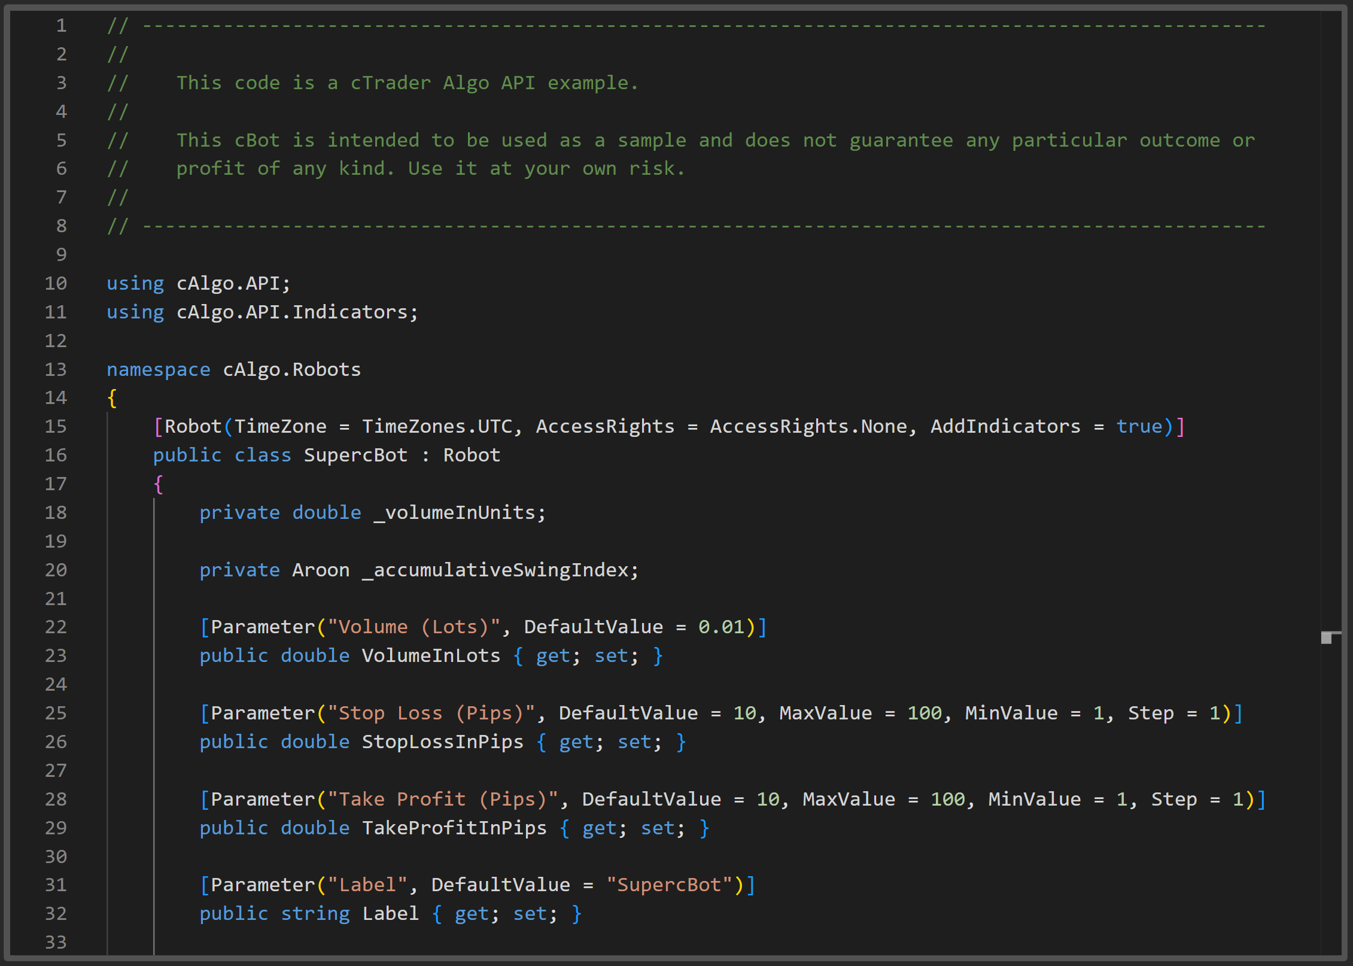Click the cAlgo.API.Indicators using statement
The height and width of the screenshot is (966, 1353).
click(x=291, y=312)
